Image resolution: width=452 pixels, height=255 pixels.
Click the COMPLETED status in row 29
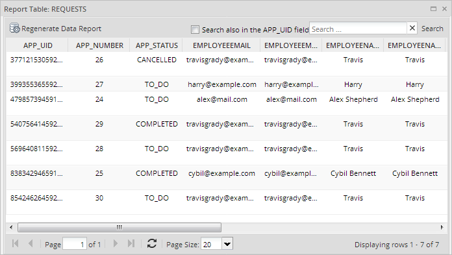click(x=157, y=124)
